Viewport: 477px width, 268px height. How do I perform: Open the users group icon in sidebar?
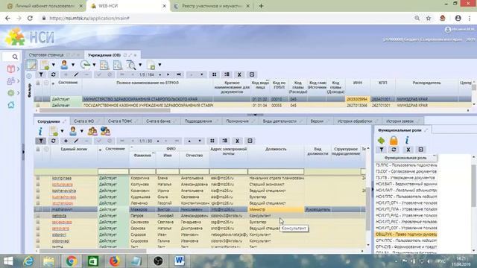point(10,81)
